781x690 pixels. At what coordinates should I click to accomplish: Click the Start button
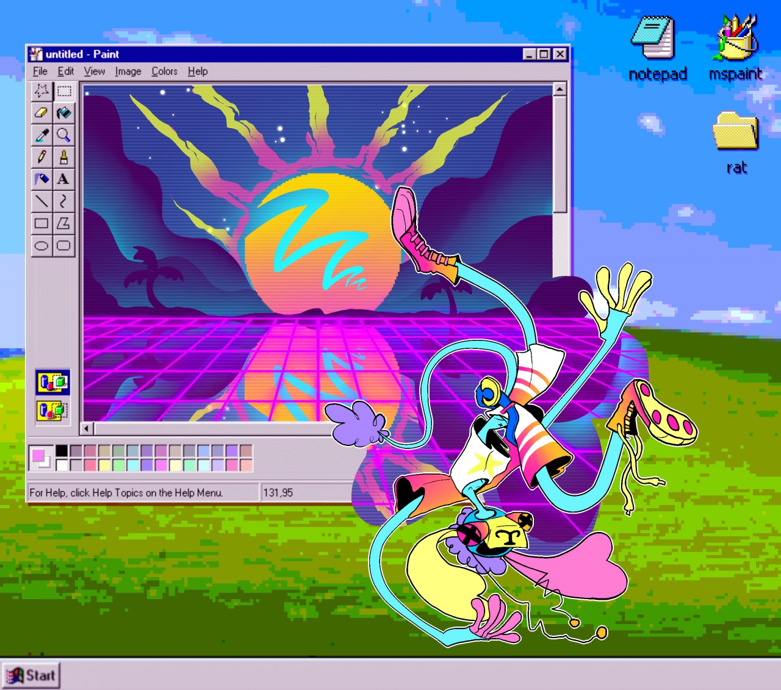pos(31,676)
